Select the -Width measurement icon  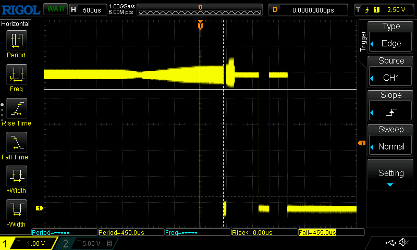(16, 209)
